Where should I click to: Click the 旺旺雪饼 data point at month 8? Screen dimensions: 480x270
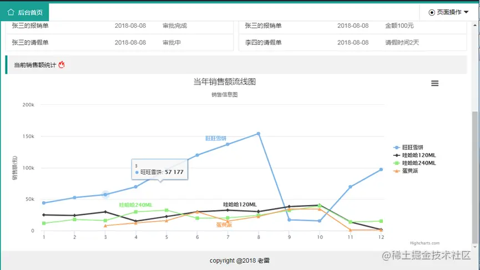click(259, 134)
